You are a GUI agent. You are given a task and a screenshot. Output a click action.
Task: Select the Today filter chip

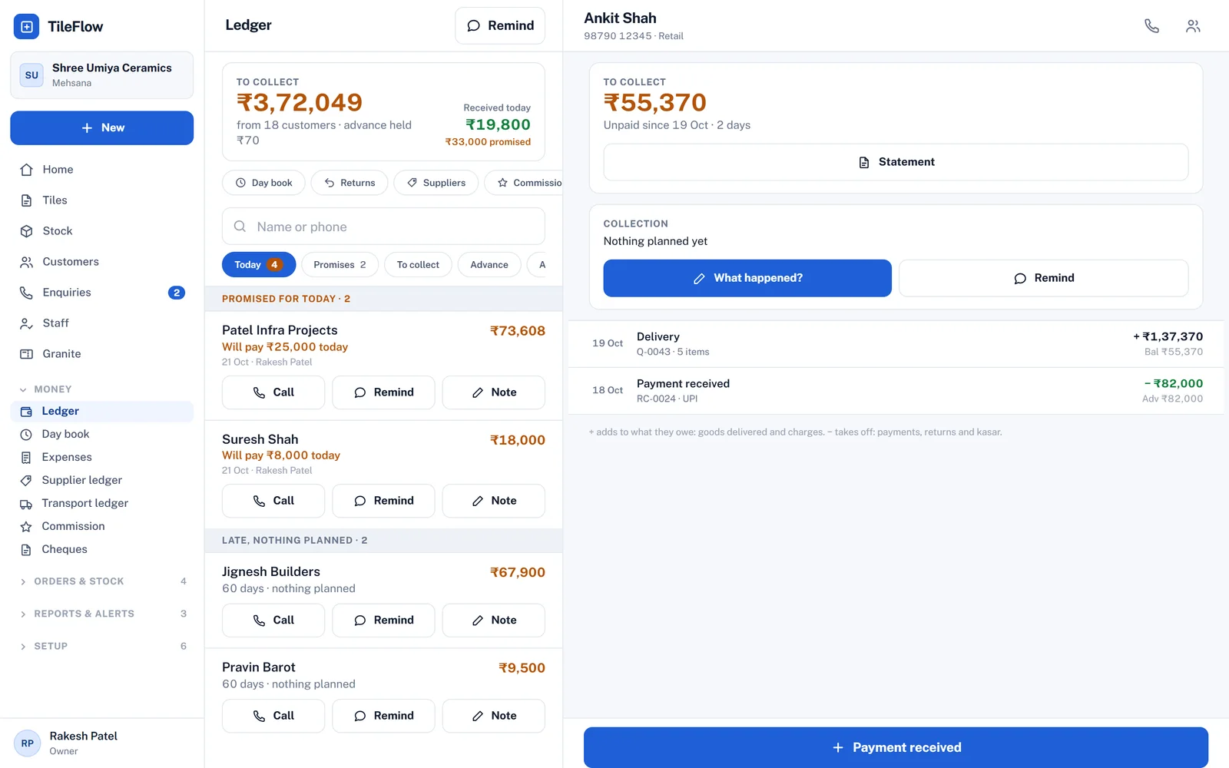259,265
